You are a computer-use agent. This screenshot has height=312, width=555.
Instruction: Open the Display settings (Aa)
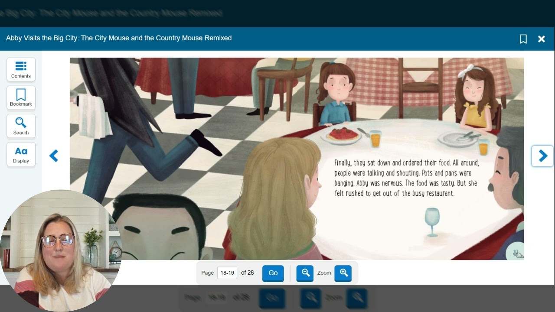[x=21, y=154]
